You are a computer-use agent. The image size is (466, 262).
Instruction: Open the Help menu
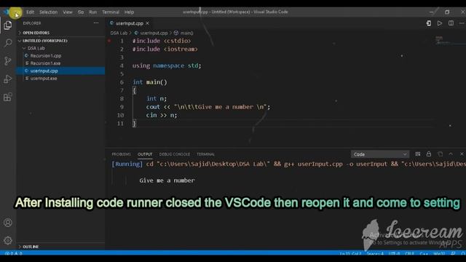[x=129, y=12]
